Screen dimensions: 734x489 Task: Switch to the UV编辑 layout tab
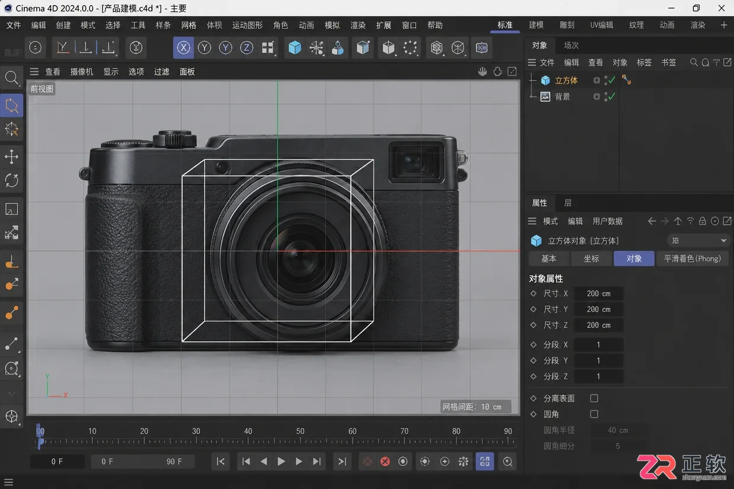click(602, 25)
